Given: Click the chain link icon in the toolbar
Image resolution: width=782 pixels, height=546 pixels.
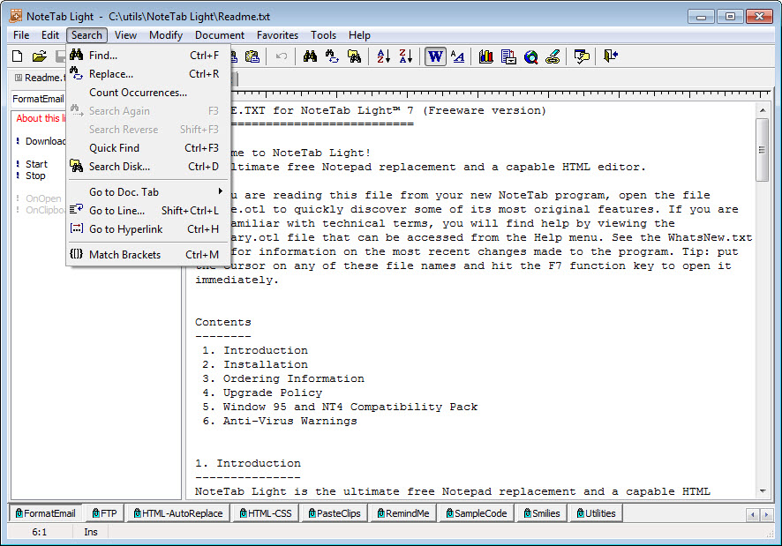Looking at the screenshot, I should (553, 56).
